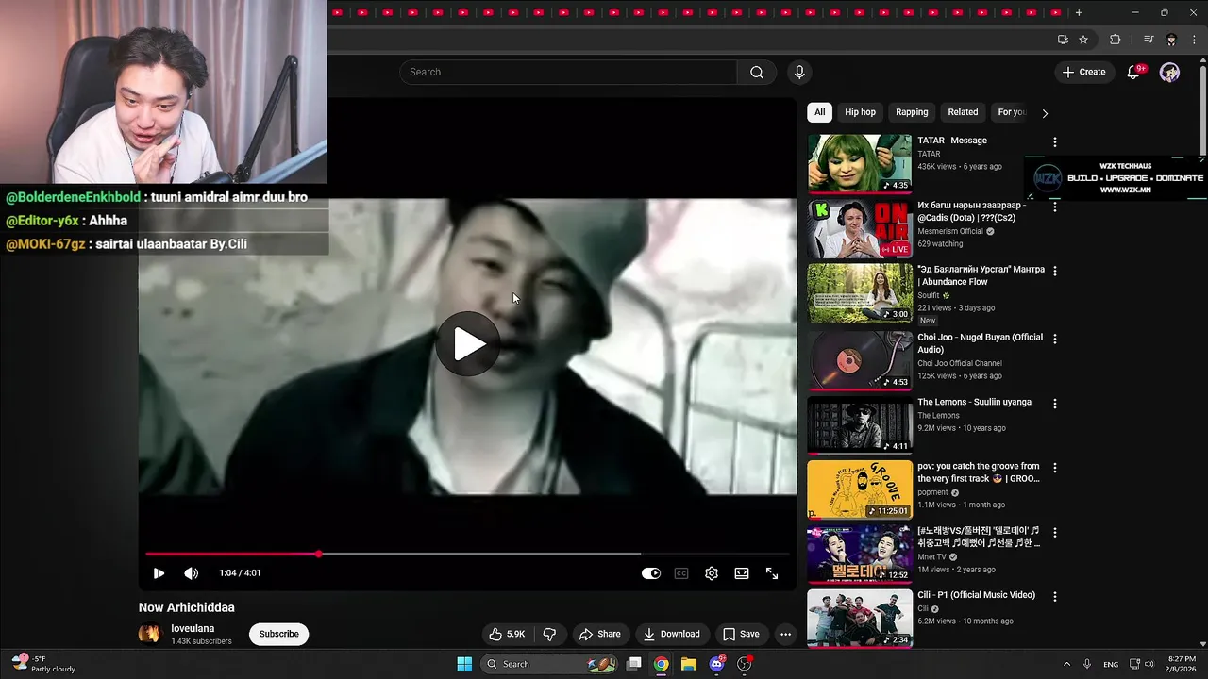1208x679 pixels.
Task: Open options for Choi Joo Nugel Buyan
Action: (1054, 339)
